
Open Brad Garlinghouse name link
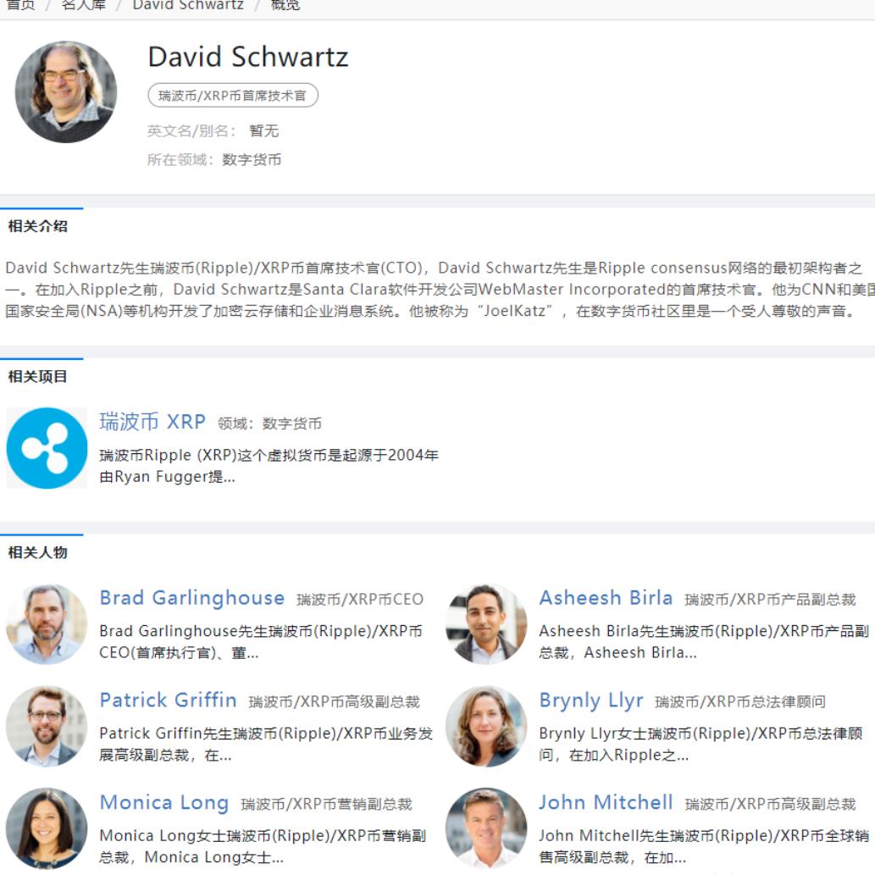tap(192, 598)
